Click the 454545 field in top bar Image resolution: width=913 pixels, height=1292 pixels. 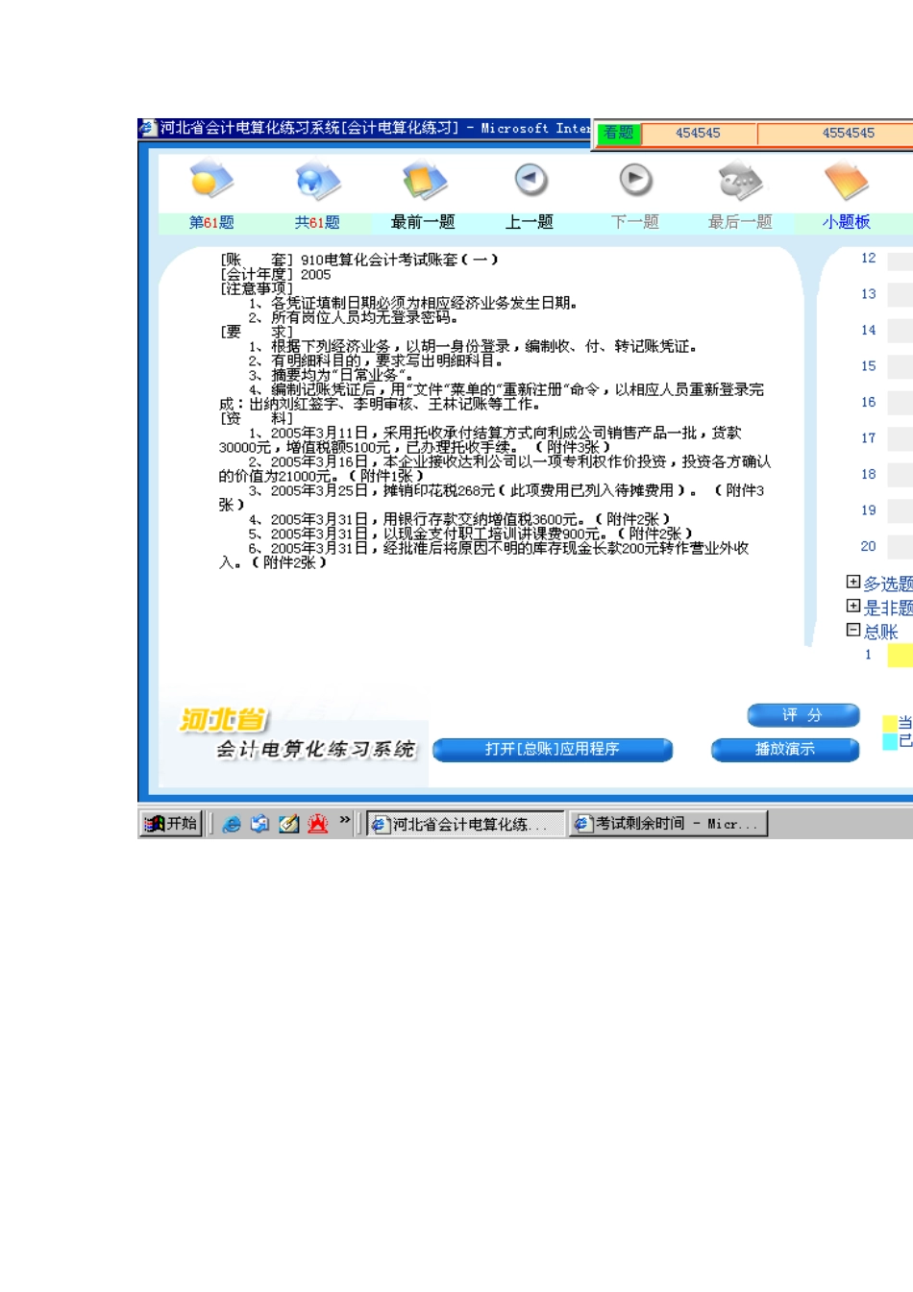(698, 134)
